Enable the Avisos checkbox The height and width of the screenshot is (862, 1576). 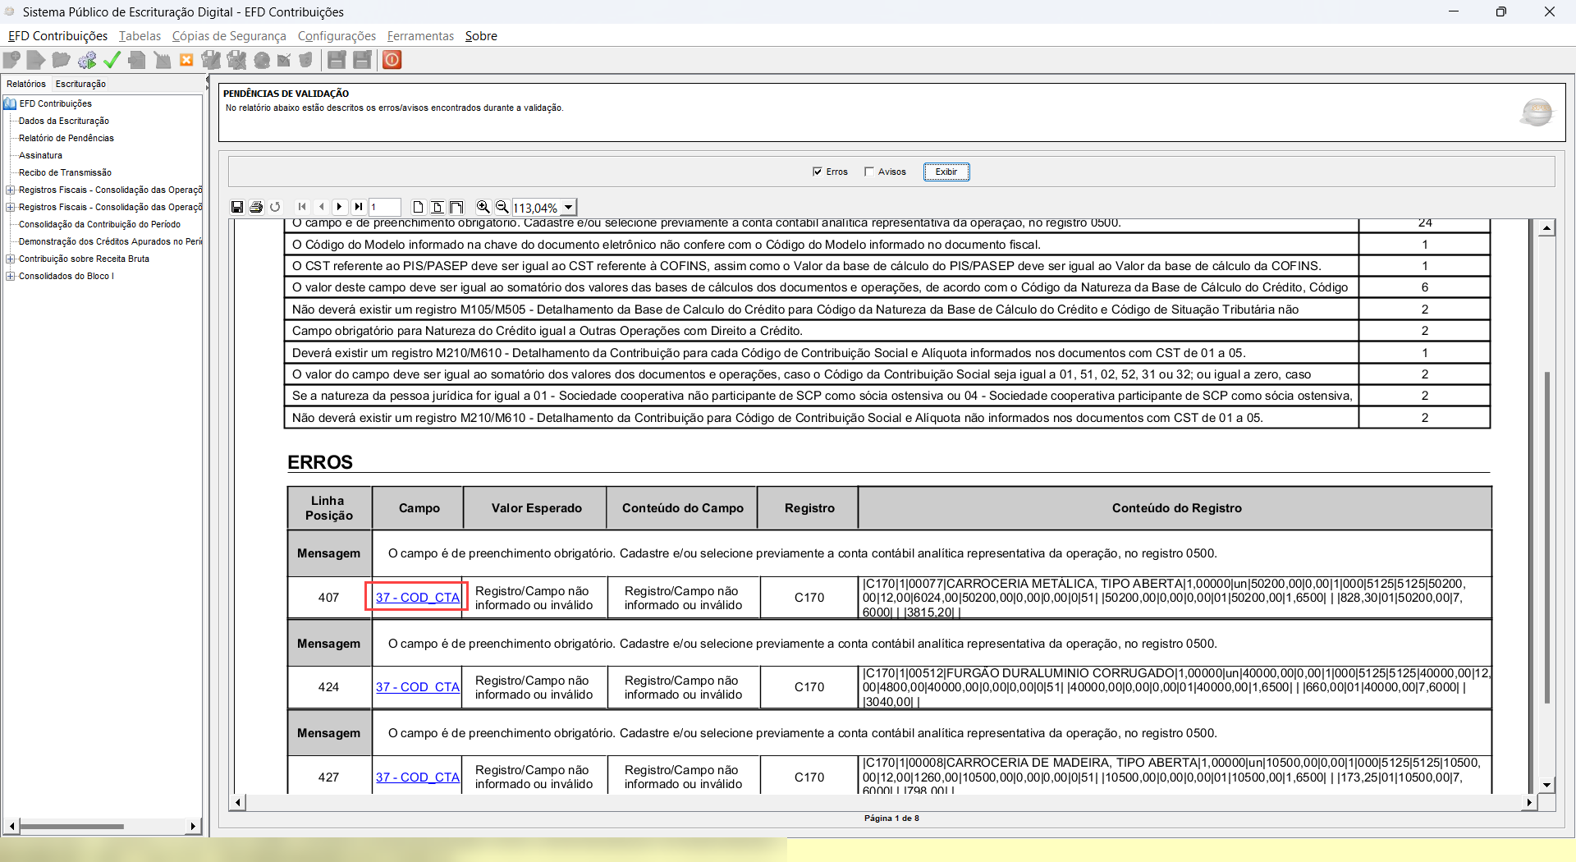tap(869, 172)
